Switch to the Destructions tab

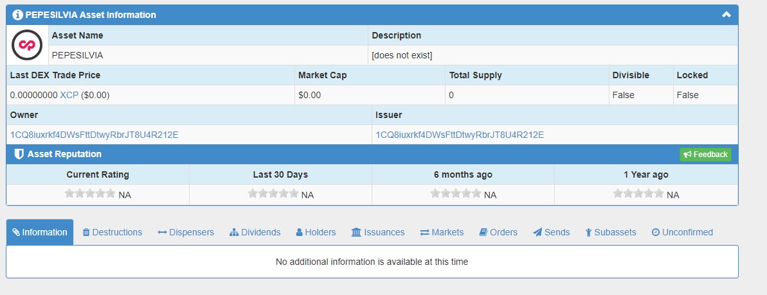[112, 232]
